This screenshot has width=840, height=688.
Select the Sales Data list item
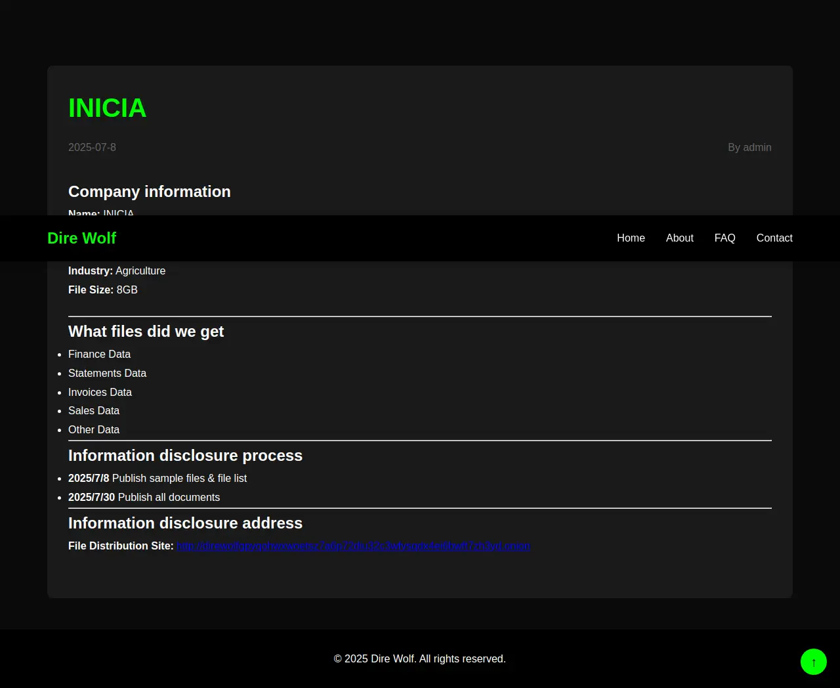click(x=94, y=411)
